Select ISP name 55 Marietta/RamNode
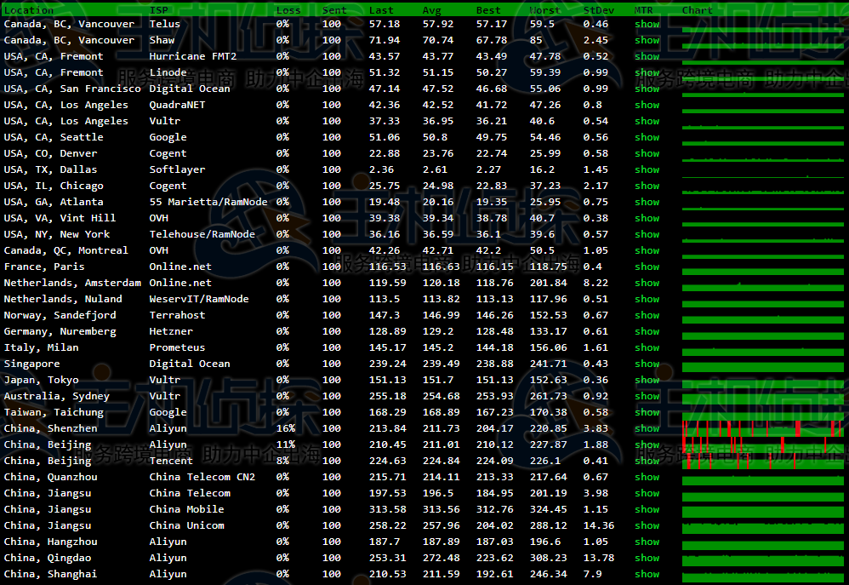This screenshot has height=585, width=849. point(208,202)
